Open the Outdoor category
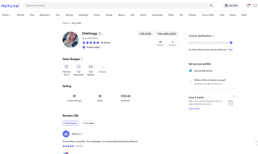 (x=192, y=15)
